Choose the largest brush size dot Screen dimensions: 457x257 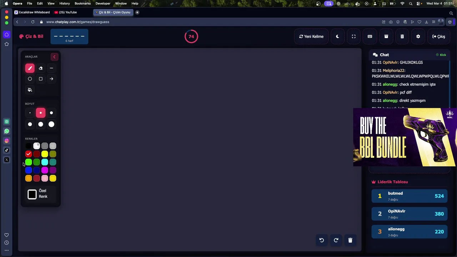[51, 124]
